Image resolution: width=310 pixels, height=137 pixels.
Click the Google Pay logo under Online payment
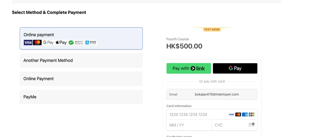pos(48,42)
